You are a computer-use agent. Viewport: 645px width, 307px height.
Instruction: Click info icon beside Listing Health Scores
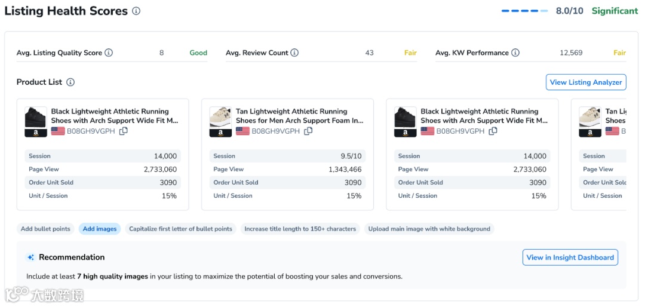point(136,11)
